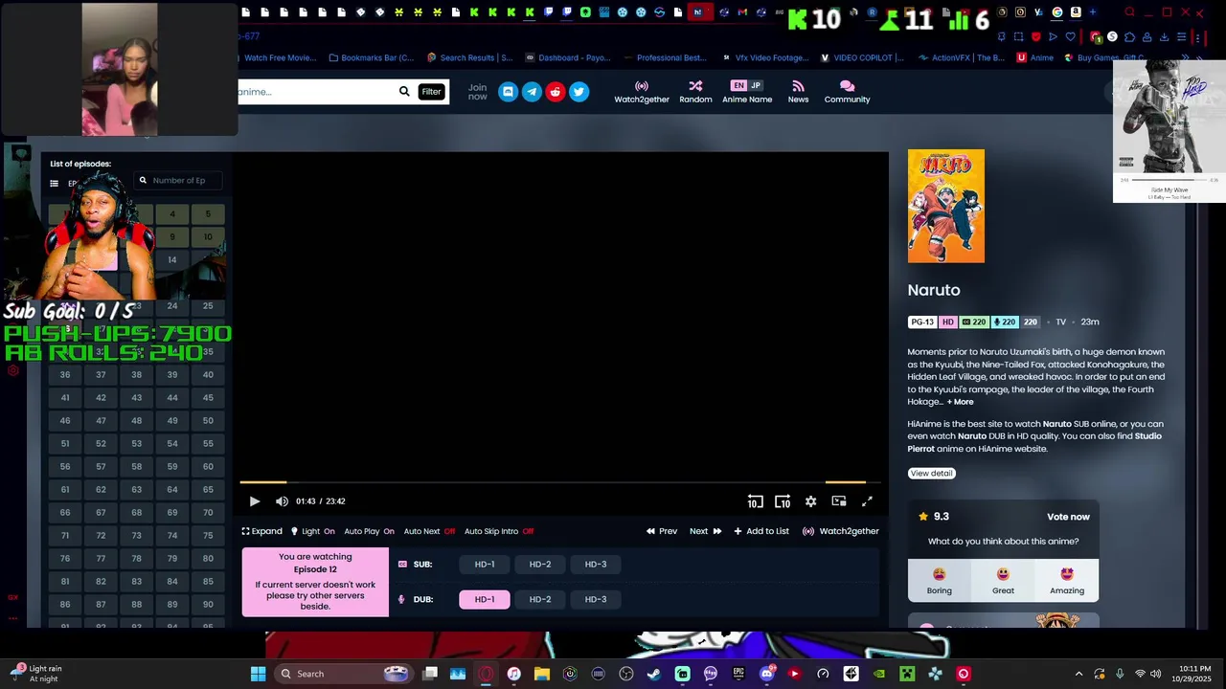1226x689 pixels.
Task: Toggle Auto Next setting
Action: [x=429, y=531]
